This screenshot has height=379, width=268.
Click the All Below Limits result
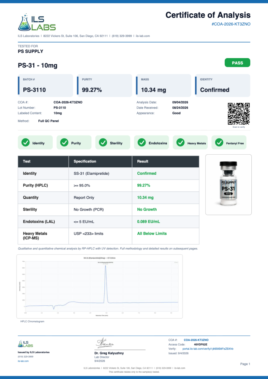click(x=152, y=234)
